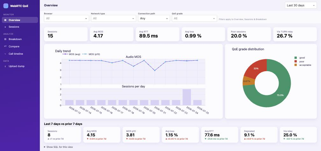Toggle the poor grade legend entry

coord(300,61)
